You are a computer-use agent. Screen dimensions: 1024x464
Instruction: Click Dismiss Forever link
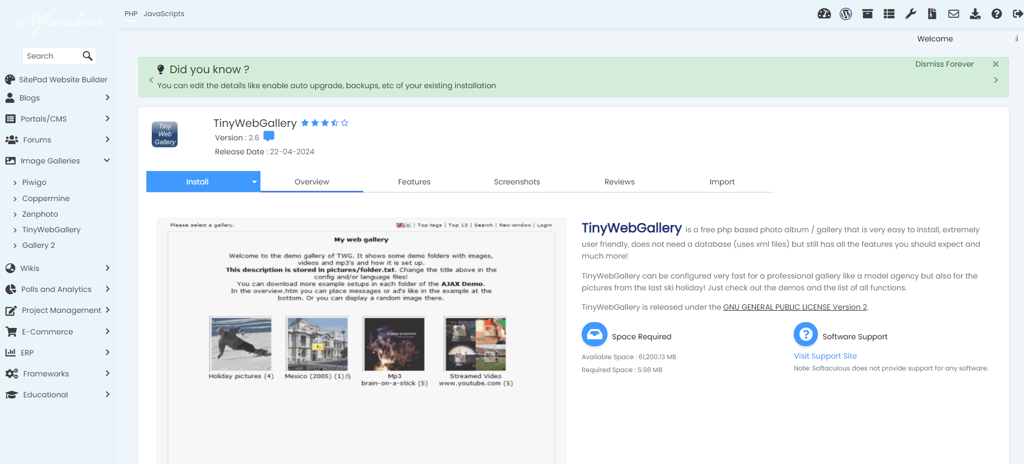point(944,64)
